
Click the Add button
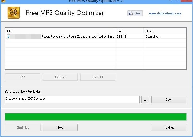(23, 77)
